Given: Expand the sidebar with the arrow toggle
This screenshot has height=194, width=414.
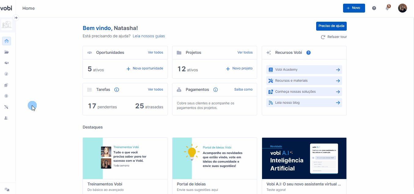Looking at the screenshot, I should point(16,18).
